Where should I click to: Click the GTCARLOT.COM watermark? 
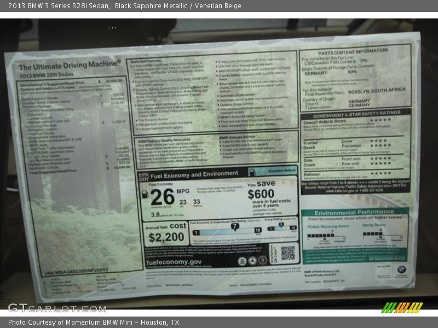56,308
